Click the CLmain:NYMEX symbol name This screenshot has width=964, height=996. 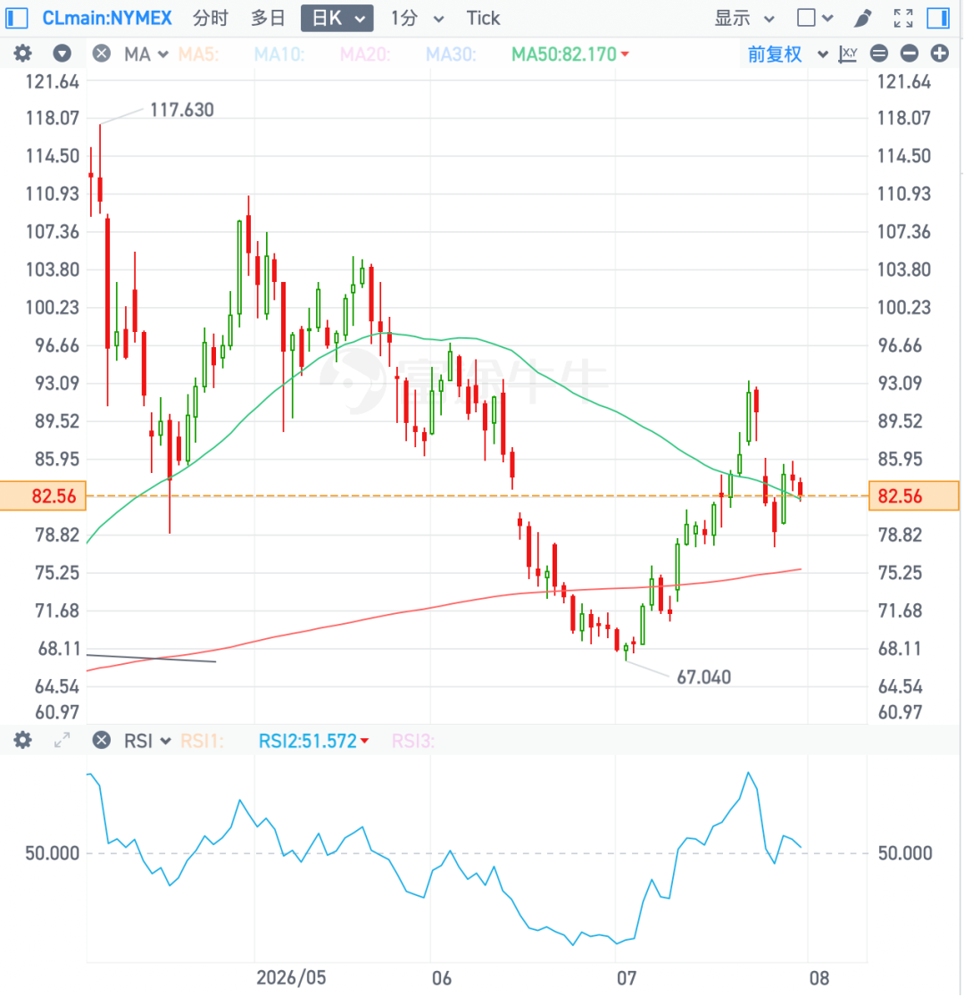point(107,18)
